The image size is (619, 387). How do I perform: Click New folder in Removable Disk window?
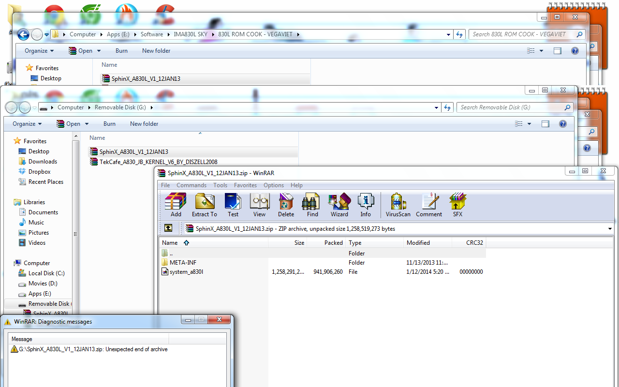(144, 124)
